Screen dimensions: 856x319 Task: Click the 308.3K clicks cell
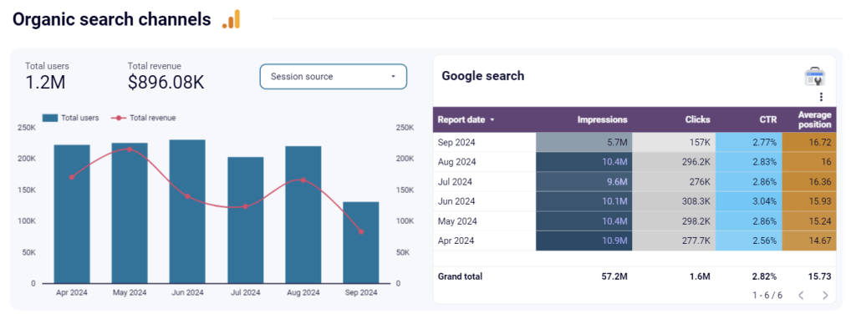[674, 201]
